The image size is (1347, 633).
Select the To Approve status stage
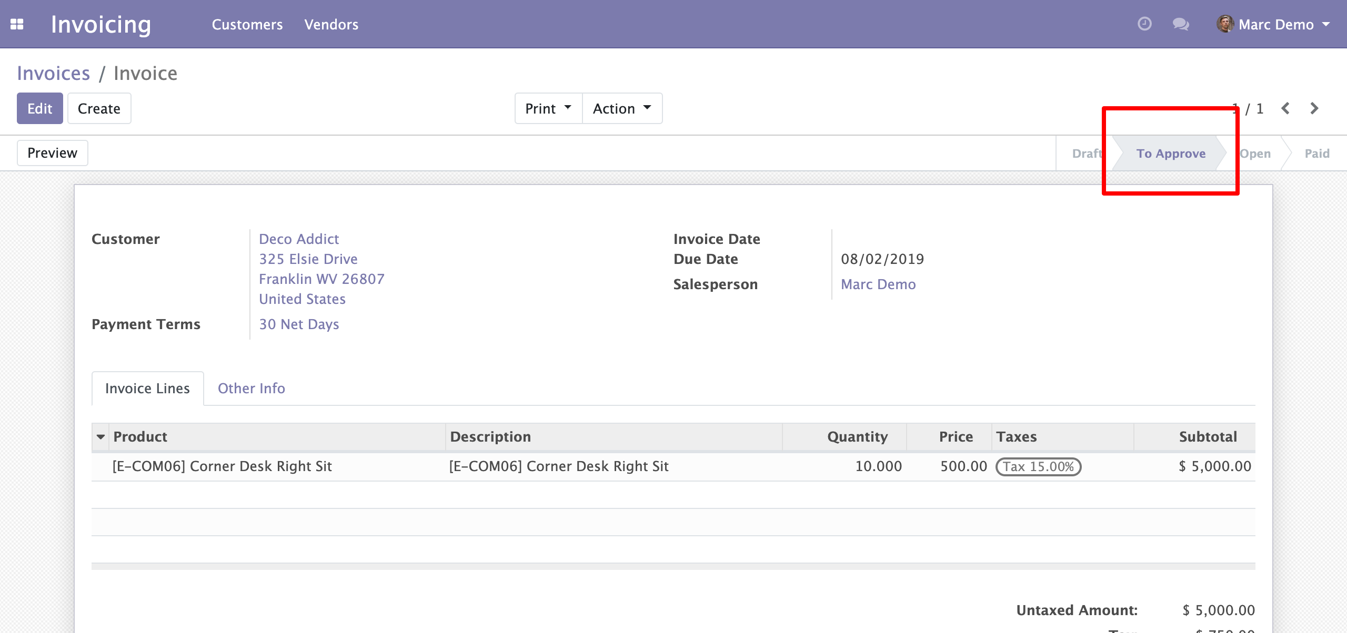pos(1171,154)
